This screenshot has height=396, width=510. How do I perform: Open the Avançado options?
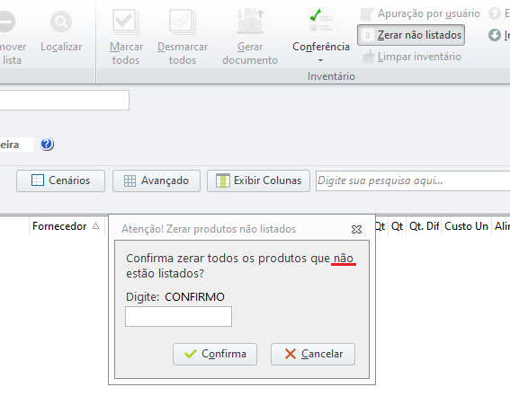(x=157, y=180)
